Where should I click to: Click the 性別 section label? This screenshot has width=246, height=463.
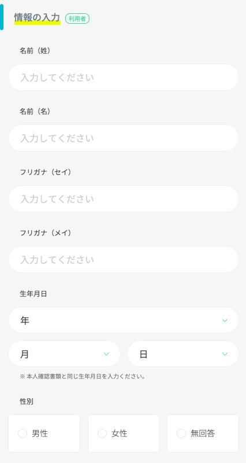tap(27, 402)
